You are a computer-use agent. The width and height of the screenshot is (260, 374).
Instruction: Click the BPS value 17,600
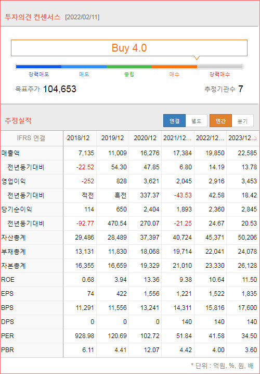[x=248, y=308]
